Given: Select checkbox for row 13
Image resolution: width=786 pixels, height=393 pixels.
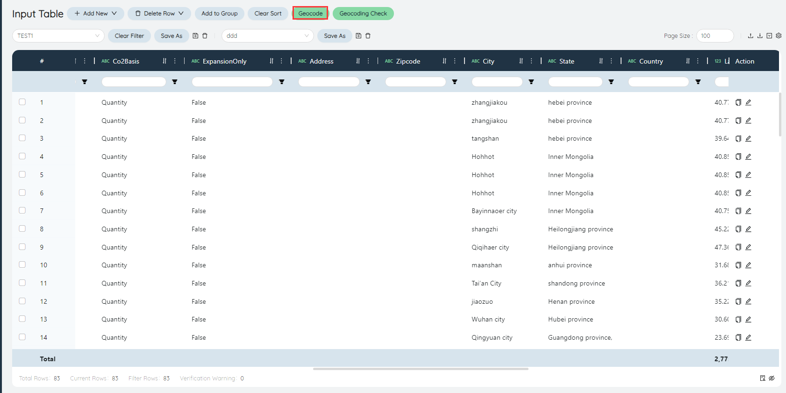Looking at the screenshot, I should pyautogui.click(x=22, y=319).
